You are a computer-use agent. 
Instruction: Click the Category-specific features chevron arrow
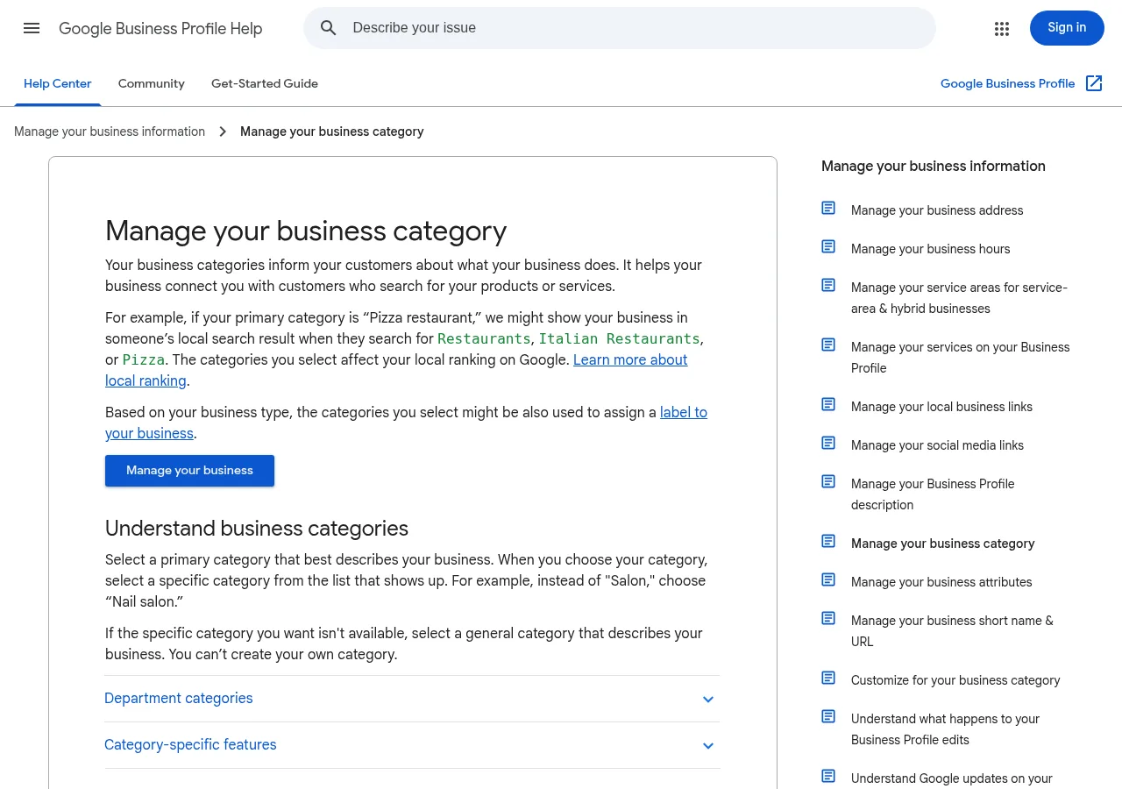[x=708, y=746]
